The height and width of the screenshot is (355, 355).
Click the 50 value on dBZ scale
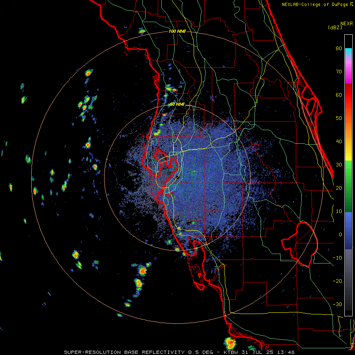point(339,118)
